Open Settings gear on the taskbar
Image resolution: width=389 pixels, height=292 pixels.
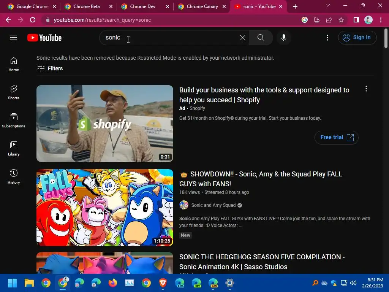230,283
